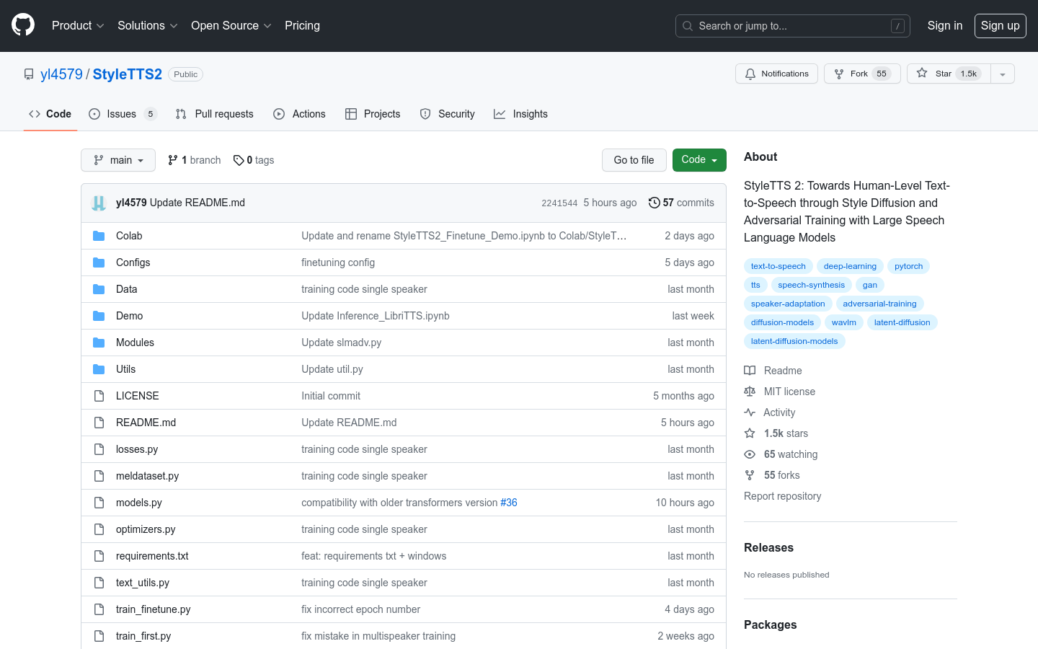Viewport: 1038px width, 649px height.
Task: Open the Colab folder
Action: 129,236
